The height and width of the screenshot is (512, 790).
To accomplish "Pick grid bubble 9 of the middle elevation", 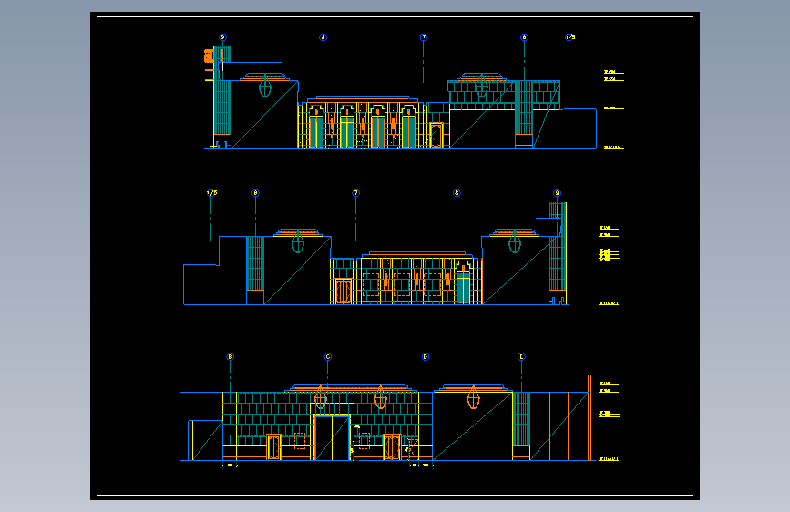I will pyautogui.click(x=557, y=193).
